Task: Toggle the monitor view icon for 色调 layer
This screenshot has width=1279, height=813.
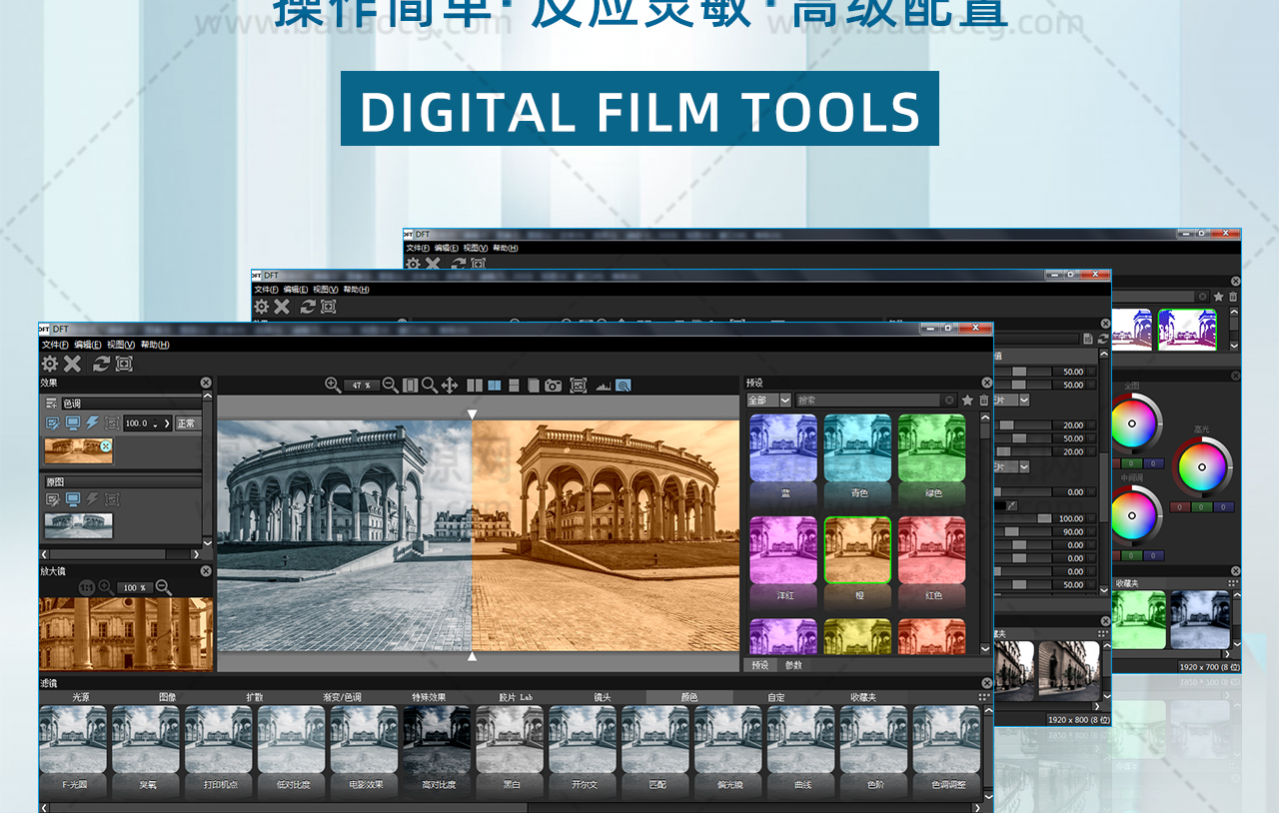Action: pyautogui.click(x=73, y=423)
